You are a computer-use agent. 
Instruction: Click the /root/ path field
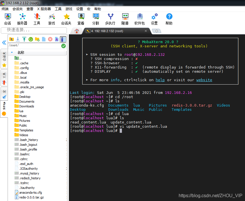pyautogui.click(x=34, y=46)
